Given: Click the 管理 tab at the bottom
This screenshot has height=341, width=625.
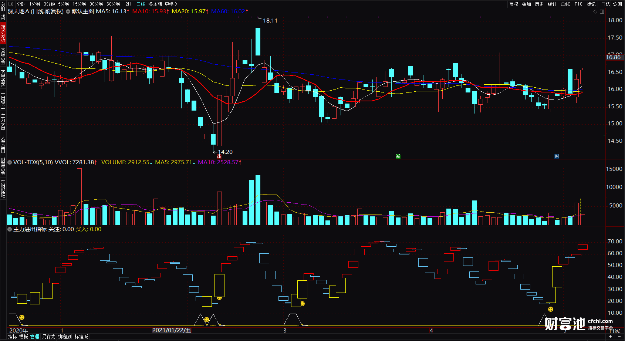Looking at the screenshot, I should click(x=35, y=337).
